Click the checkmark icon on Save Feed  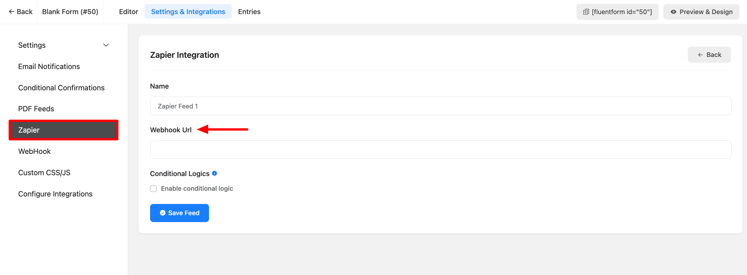(163, 213)
